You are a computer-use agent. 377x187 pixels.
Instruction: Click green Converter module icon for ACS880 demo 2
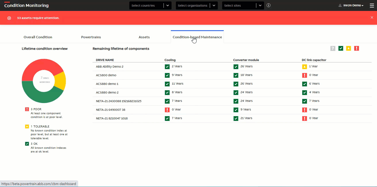(236, 92)
